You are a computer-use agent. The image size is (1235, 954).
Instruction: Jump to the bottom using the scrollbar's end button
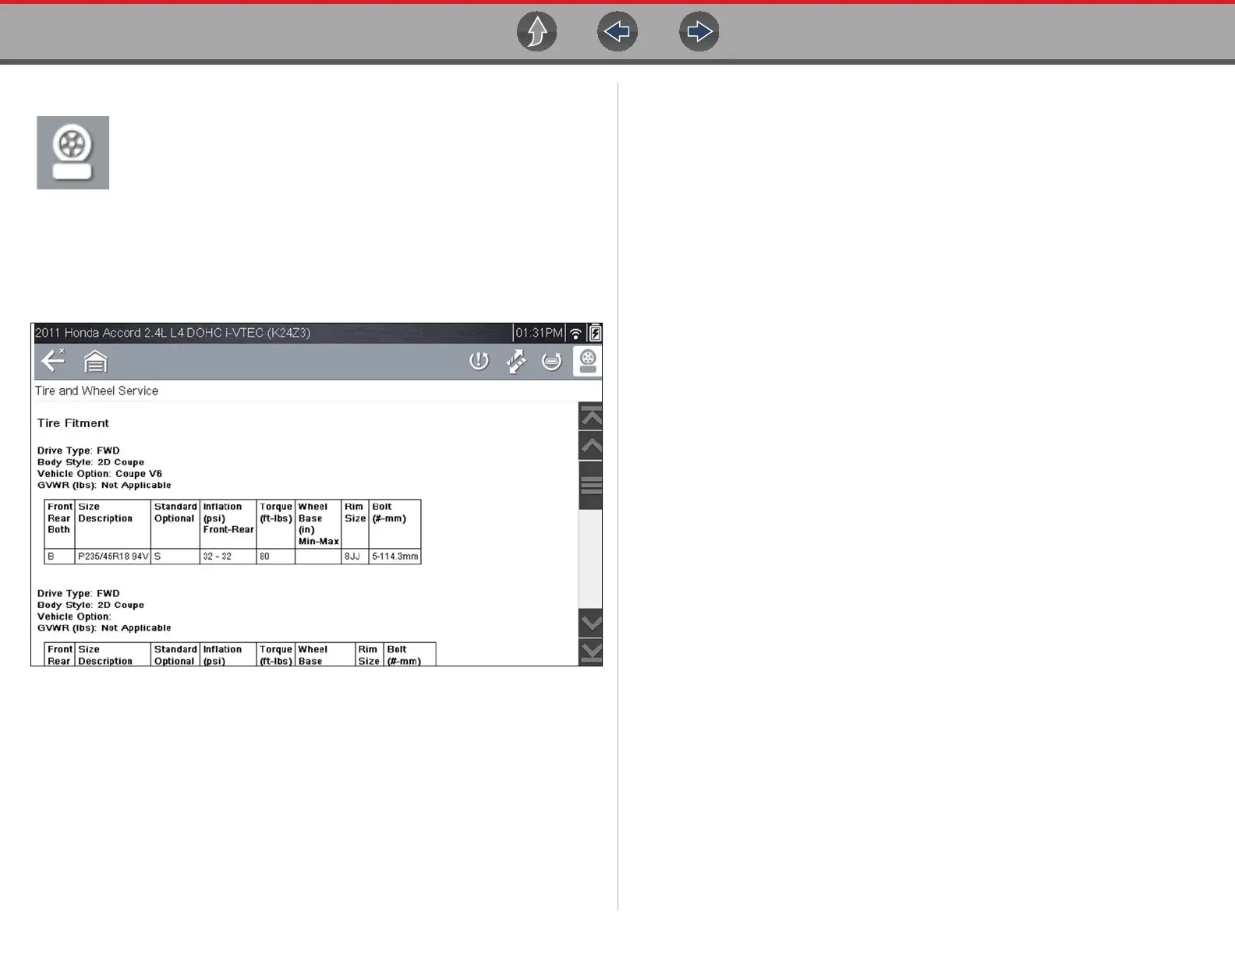[x=591, y=652]
